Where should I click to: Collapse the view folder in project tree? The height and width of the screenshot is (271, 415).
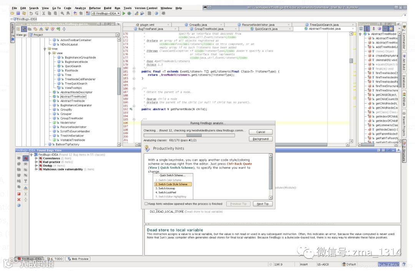point(50,53)
